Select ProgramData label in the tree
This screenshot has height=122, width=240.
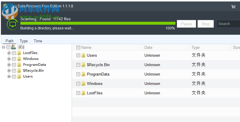point(34,65)
